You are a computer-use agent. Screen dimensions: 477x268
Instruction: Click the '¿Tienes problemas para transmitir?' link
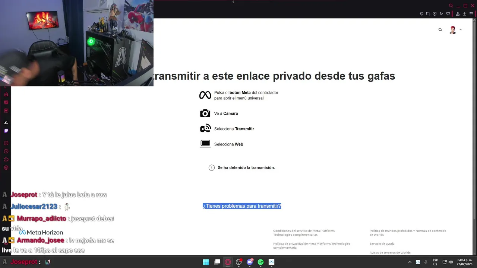(x=242, y=206)
